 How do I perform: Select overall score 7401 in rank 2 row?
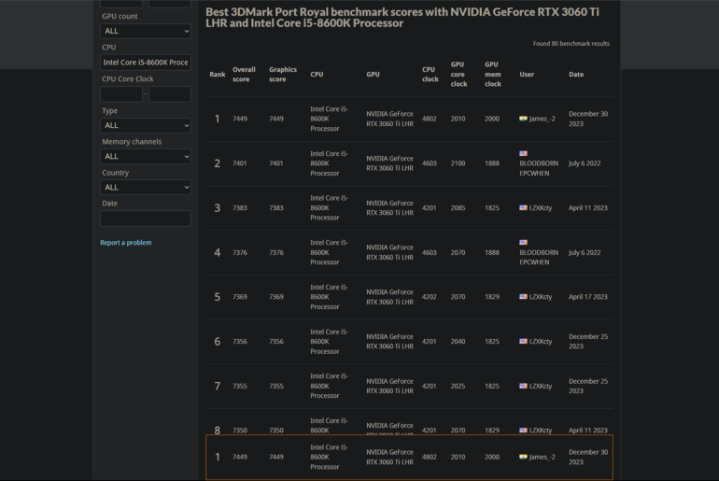[x=240, y=163]
